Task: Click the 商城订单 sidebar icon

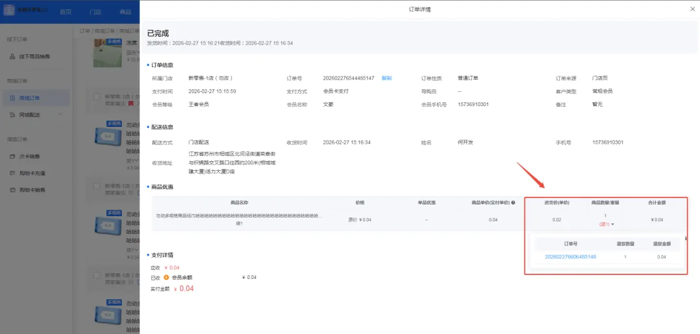Action: tap(12, 98)
